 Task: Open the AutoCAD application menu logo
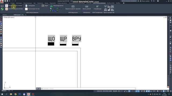(2, 2)
